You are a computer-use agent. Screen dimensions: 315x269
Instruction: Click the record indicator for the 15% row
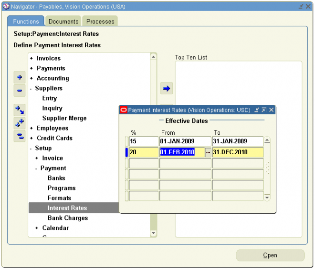click(126, 141)
